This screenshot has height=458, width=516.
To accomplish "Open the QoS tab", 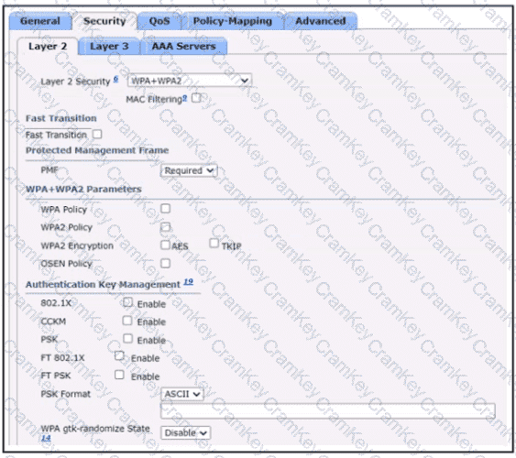I will 159,21.
